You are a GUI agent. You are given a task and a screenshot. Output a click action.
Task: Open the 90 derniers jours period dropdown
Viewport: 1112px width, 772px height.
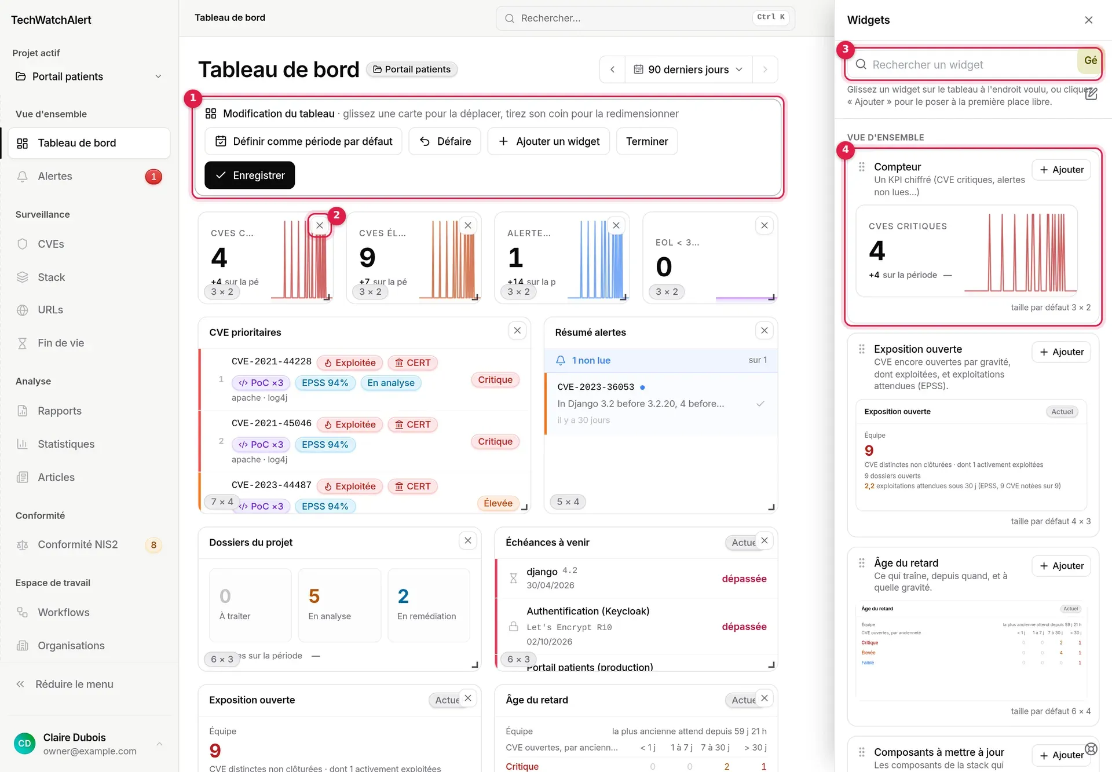(x=688, y=69)
